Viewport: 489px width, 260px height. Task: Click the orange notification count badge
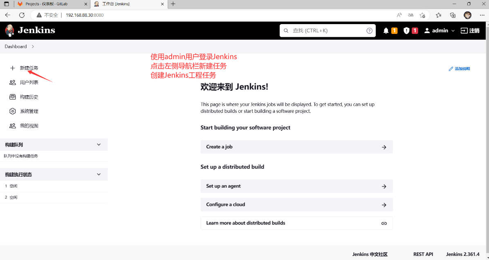coord(394,31)
